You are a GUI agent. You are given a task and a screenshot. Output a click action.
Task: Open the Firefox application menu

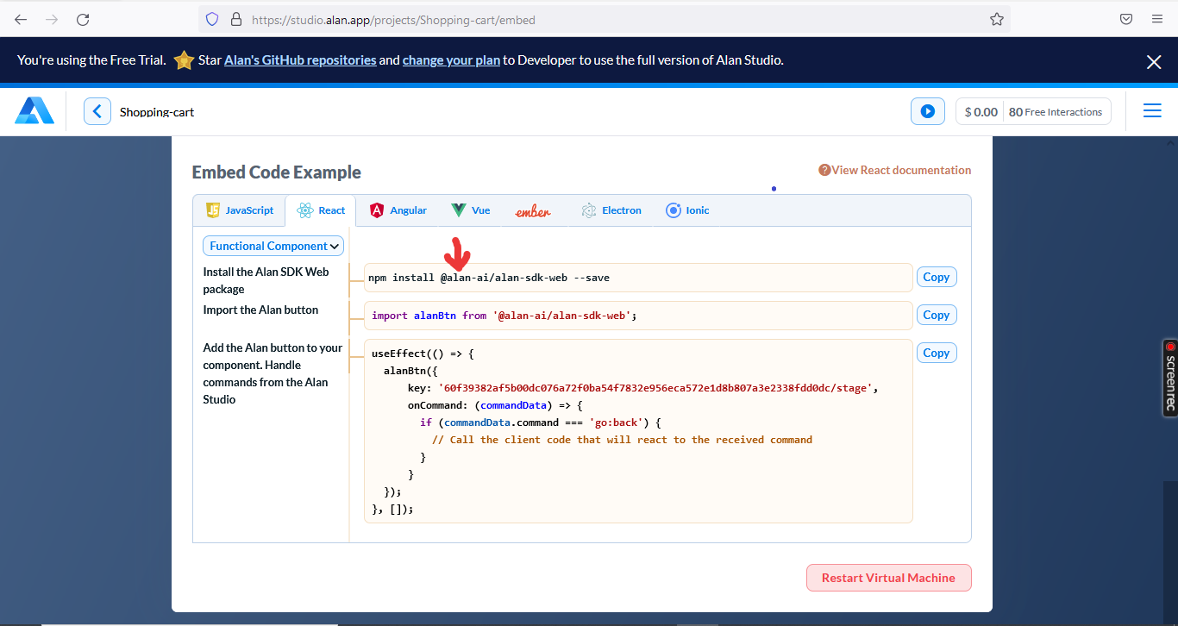1157,19
